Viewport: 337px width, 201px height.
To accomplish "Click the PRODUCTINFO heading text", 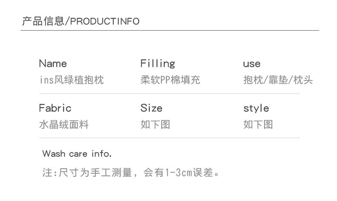I will click(105, 22).
